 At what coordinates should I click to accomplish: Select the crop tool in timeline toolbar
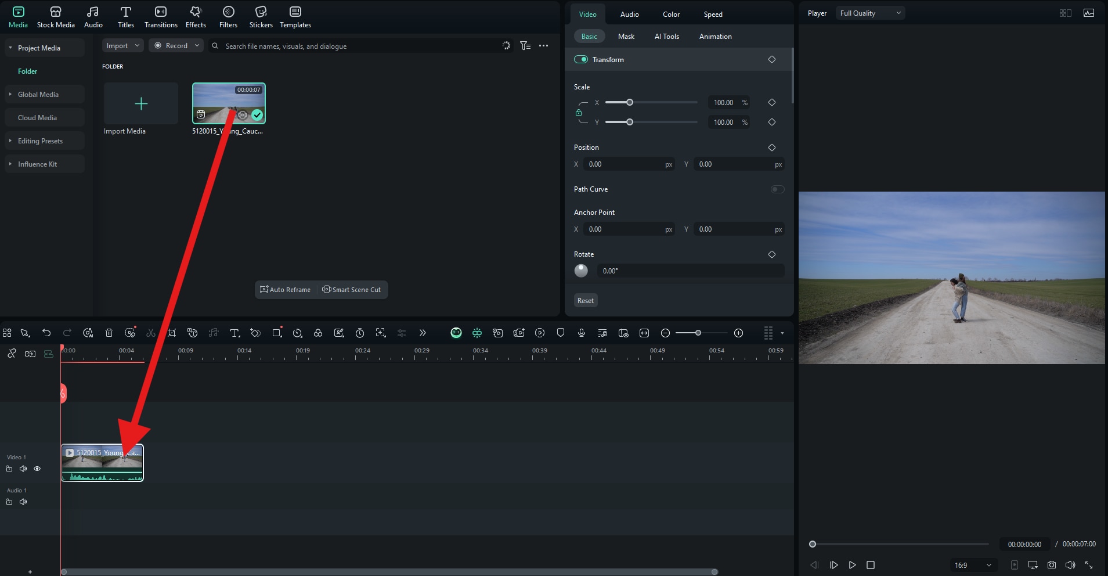[172, 333]
